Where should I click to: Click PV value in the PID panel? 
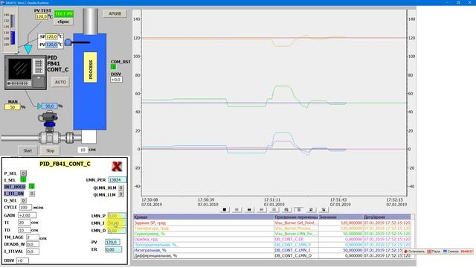click(112, 242)
